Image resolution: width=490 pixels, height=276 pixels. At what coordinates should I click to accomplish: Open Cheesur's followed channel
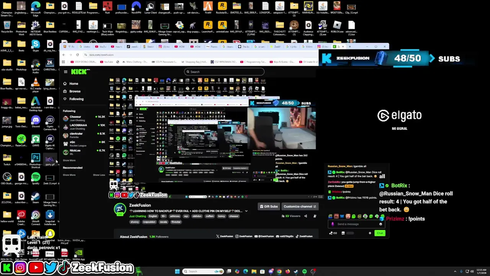click(84, 118)
